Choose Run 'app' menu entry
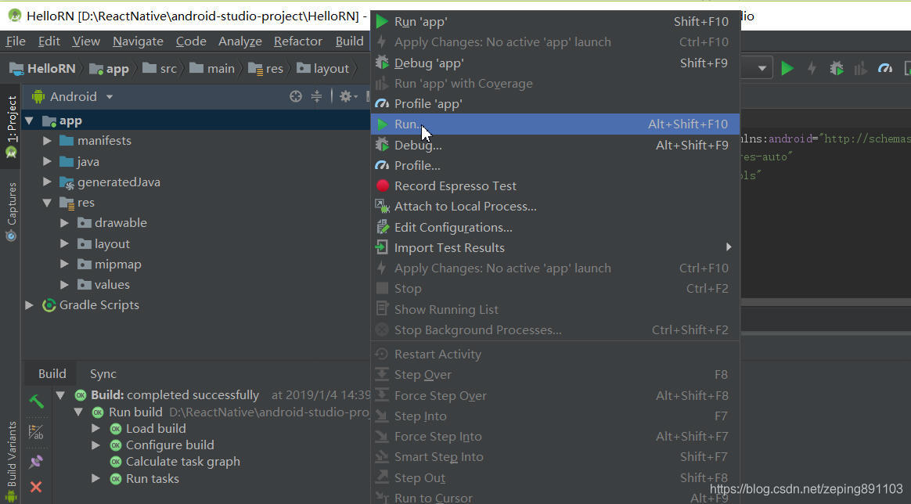This screenshot has width=911, height=504. pos(555,21)
